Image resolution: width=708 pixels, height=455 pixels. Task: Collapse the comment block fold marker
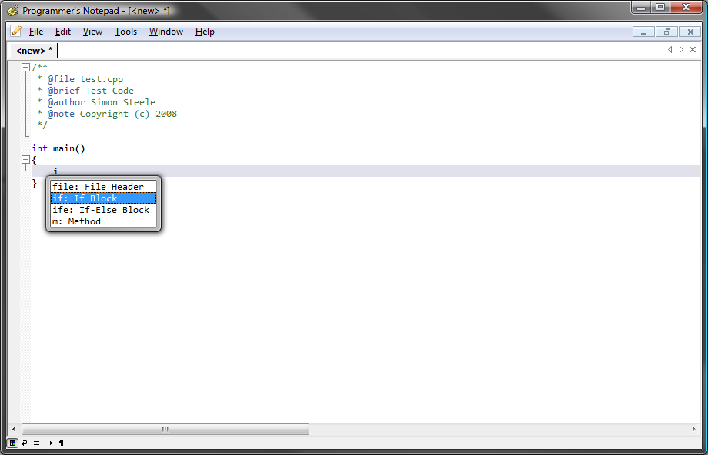[25, 68]
